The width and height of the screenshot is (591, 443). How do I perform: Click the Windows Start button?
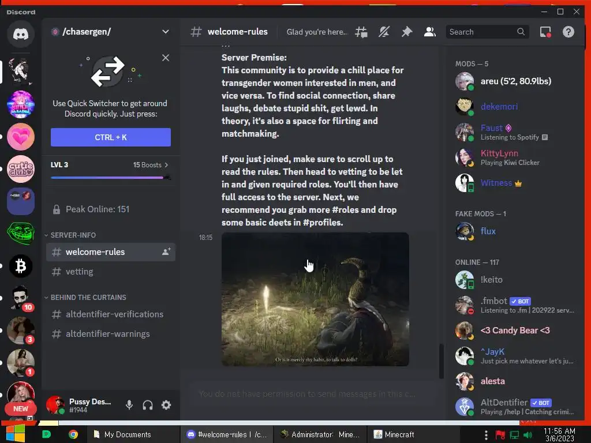(16, 434)
